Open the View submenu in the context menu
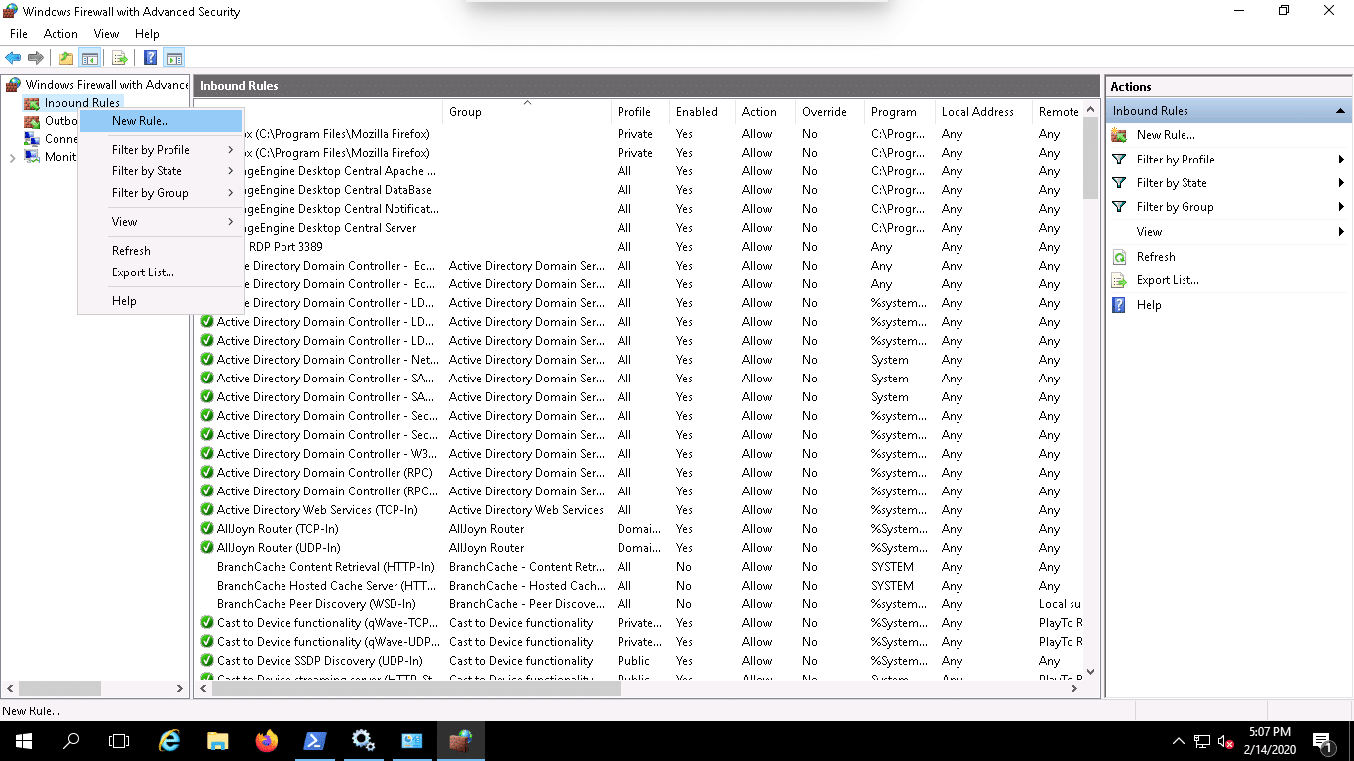This screenshot has height=761, width=1354. [x=161, y=222]
